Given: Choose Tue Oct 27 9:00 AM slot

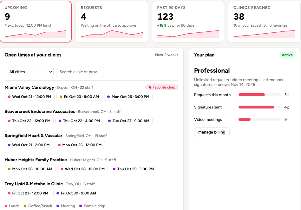Looking at the screenshot, I should [129, 121].
